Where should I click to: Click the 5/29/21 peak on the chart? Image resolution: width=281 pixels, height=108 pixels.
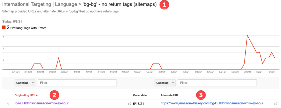click(x=247, y=35)
